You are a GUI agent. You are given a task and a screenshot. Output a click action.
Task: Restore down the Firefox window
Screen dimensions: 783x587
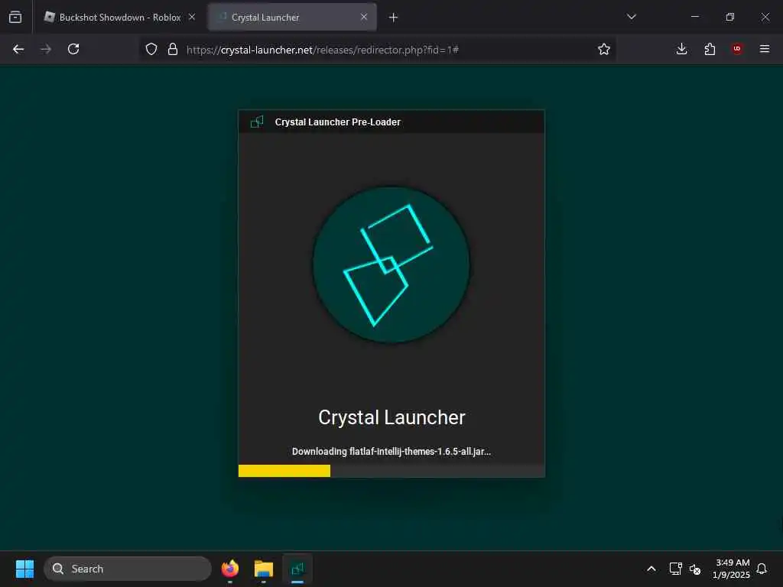tap(730, 17)
